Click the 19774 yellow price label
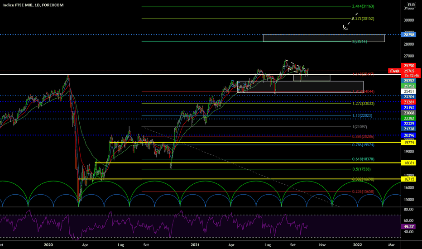422x249 pixels. [x=408, y=143]
